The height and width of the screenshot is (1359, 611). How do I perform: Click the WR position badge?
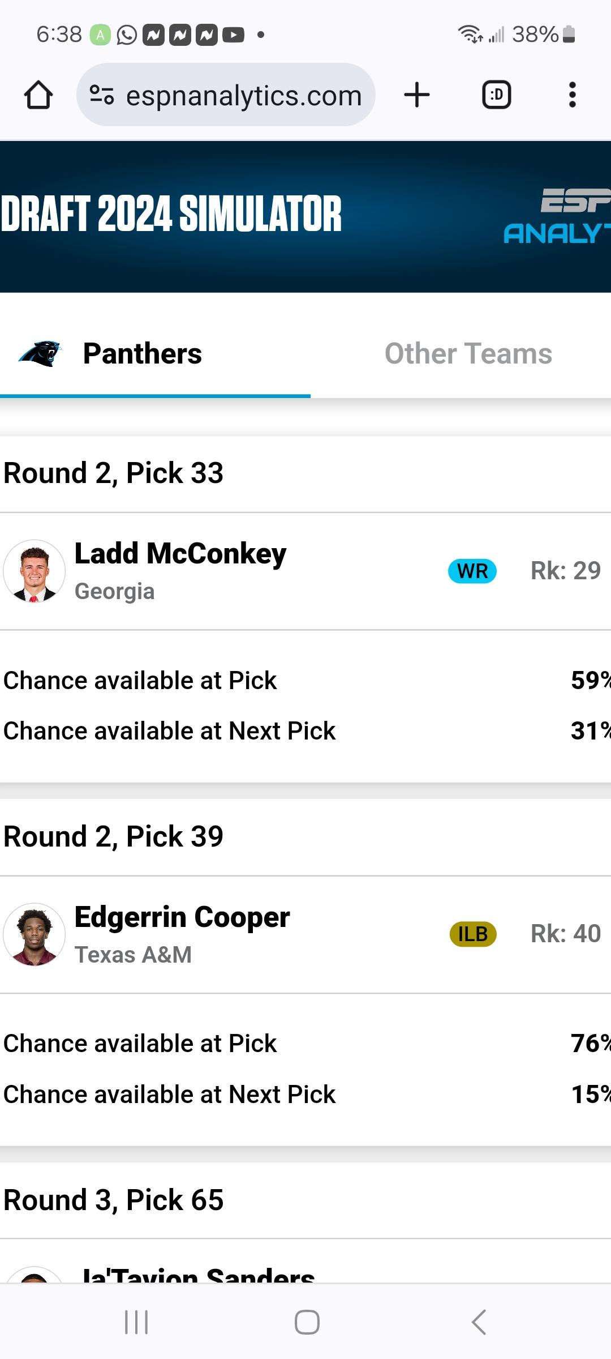click(472, 571)
